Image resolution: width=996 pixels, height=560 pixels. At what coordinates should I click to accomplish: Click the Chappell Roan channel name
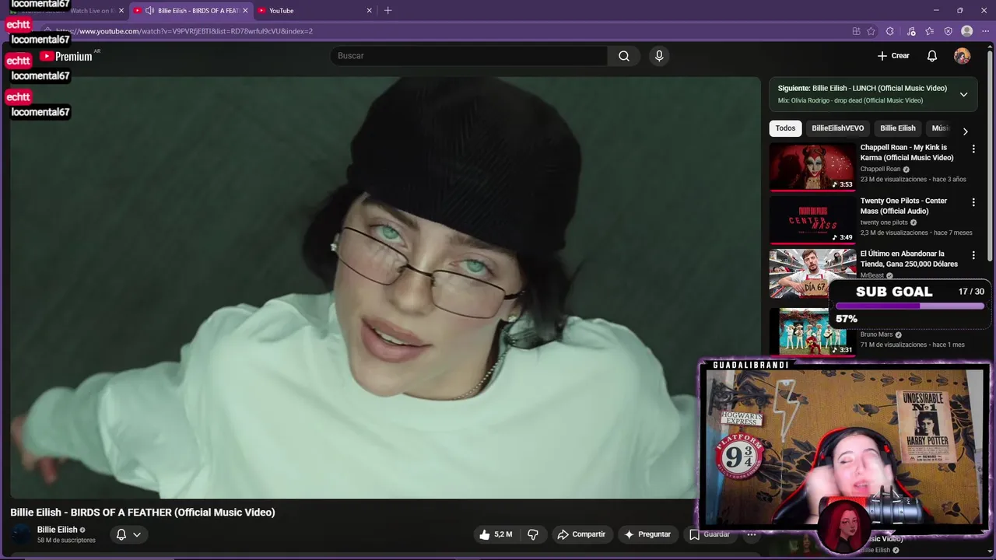tap(880, 169)
